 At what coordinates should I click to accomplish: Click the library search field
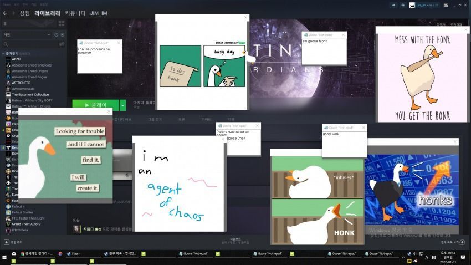click(30, 44)
